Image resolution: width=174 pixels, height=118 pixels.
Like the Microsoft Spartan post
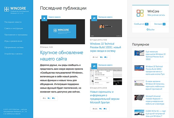click(x=101, y=109)
